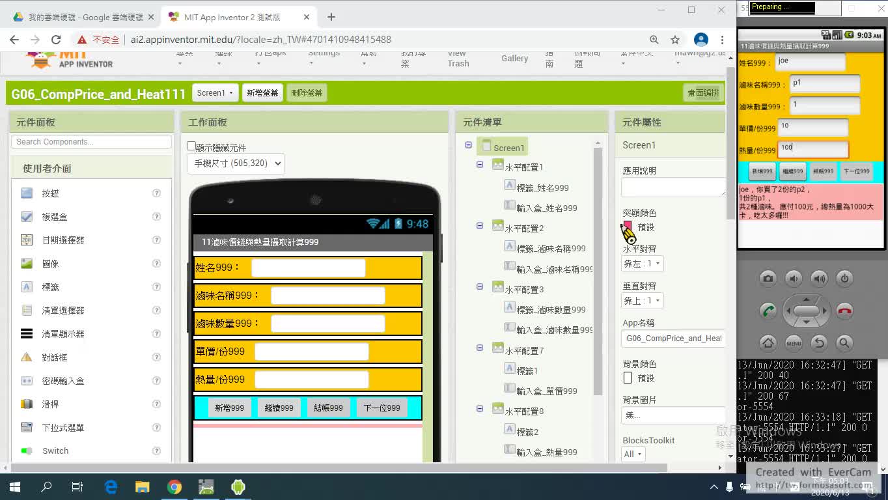Viewport: 888px width, 500px height.
Task: Click the 刪除螢幕 button
Action: (x=307, y=93)
